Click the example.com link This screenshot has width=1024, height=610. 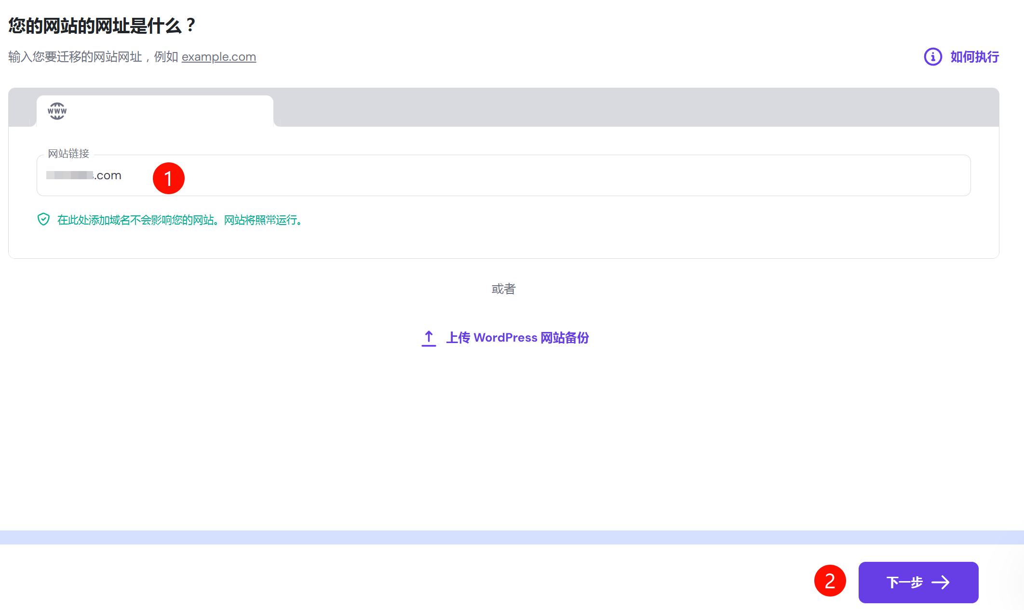pos(219,57)
